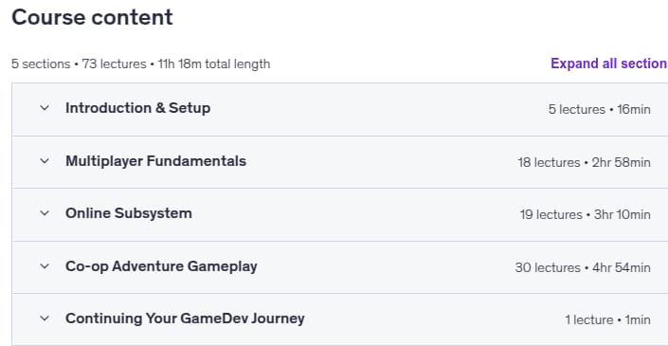The width and height of the screenshot is (668, 346).
Task: Click 18 lectures • 2hr 58min label
Action: [584, 162]
